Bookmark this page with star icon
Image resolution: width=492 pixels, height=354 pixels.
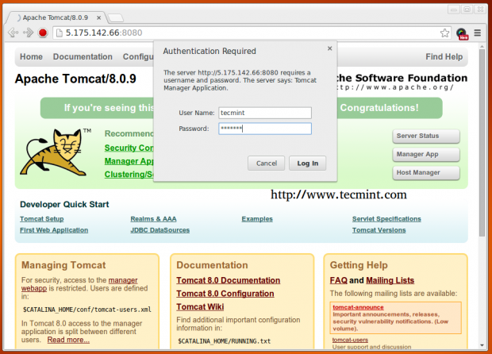pos(444,33)
